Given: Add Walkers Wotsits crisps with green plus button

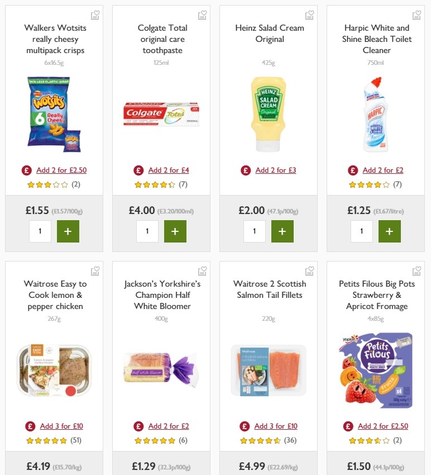Looking at the screenshot, I should [68, 231].
